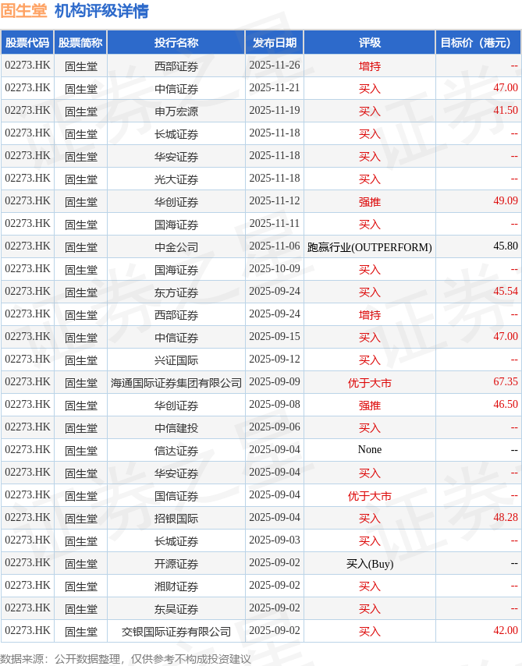Click the 投行名称 column header
Image resolution: width=522 pixels, height=666 pixels.
176,42
